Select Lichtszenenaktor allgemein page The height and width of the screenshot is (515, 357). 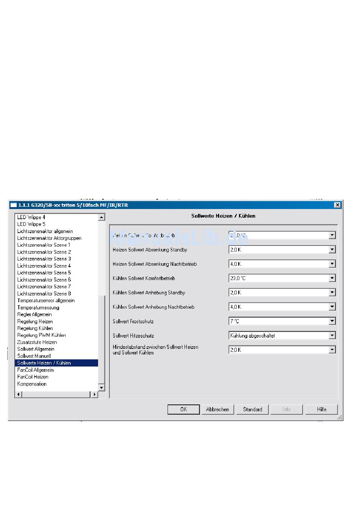[45, 231]
